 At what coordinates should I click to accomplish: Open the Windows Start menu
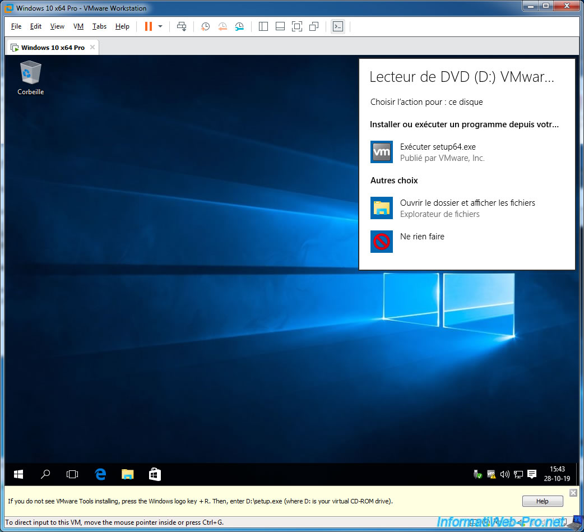[x=18, y=474]
